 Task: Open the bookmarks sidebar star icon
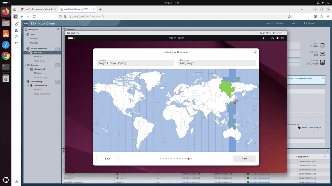(x=16, y=43)
